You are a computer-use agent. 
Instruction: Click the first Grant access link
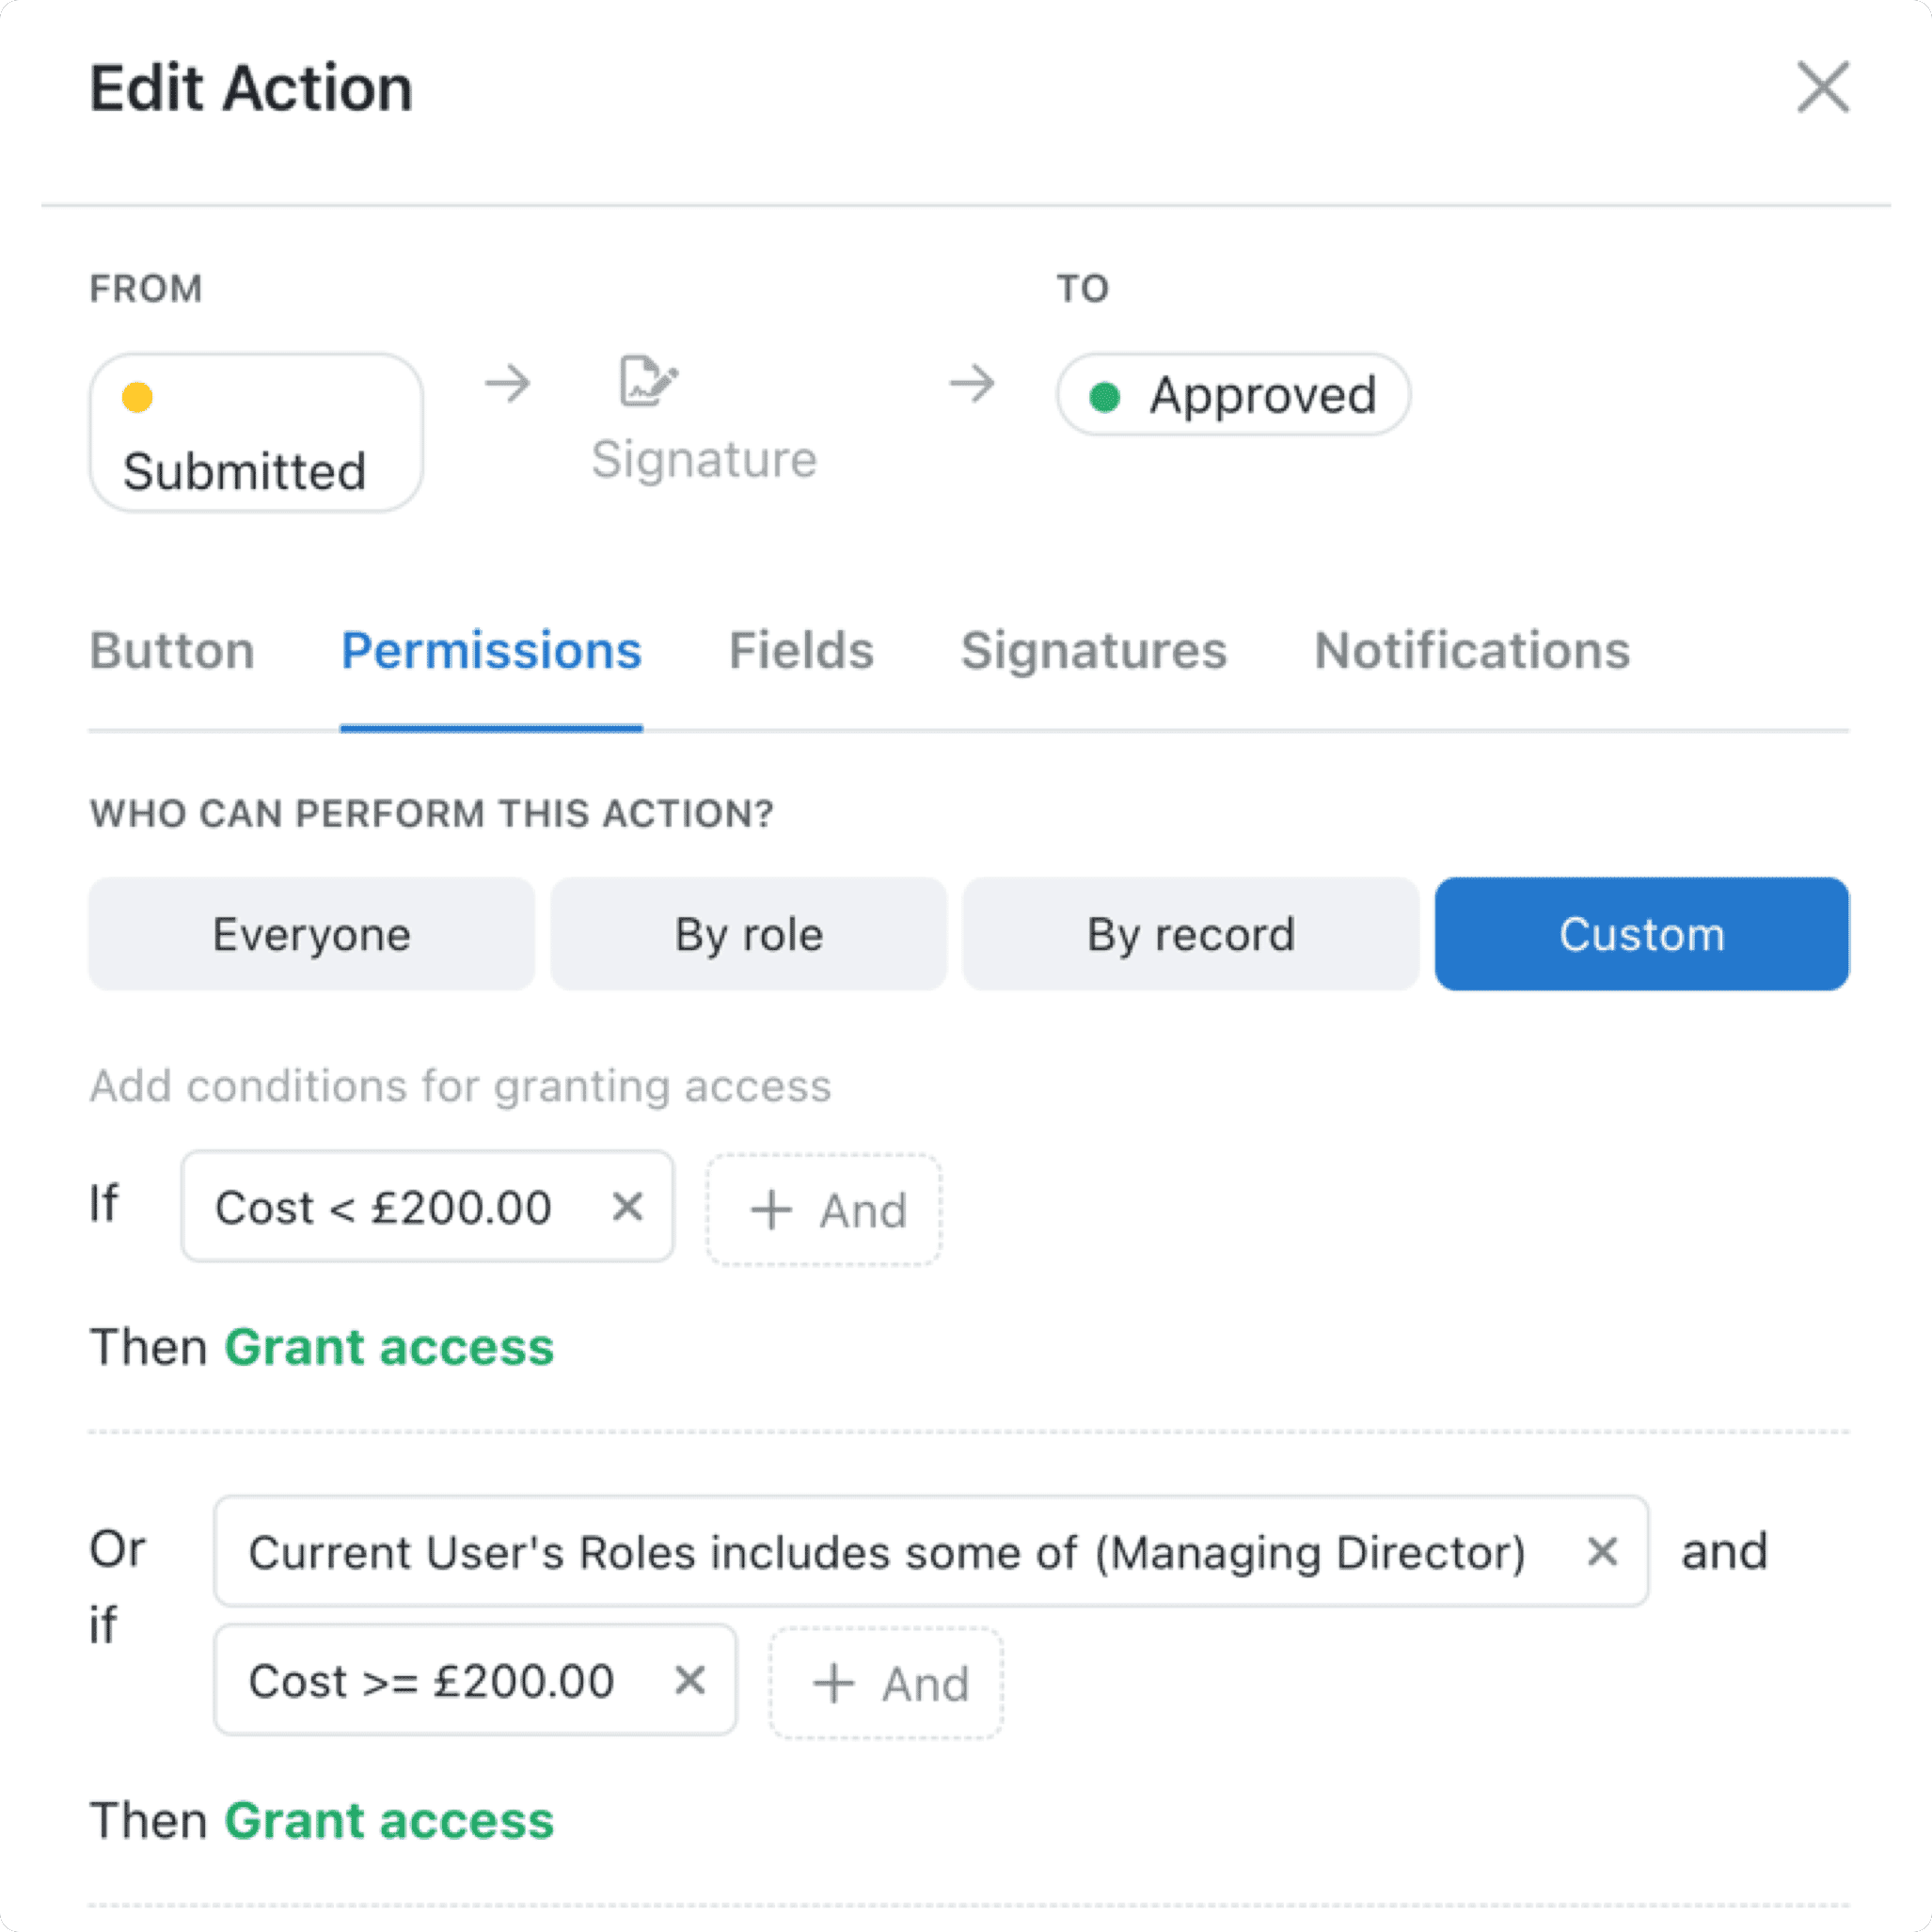click(x=389, y=1347)
